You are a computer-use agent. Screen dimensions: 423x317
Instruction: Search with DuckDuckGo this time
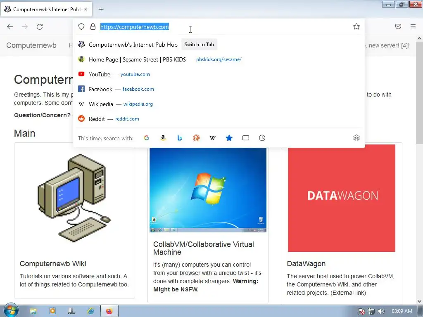coord(196,138)
